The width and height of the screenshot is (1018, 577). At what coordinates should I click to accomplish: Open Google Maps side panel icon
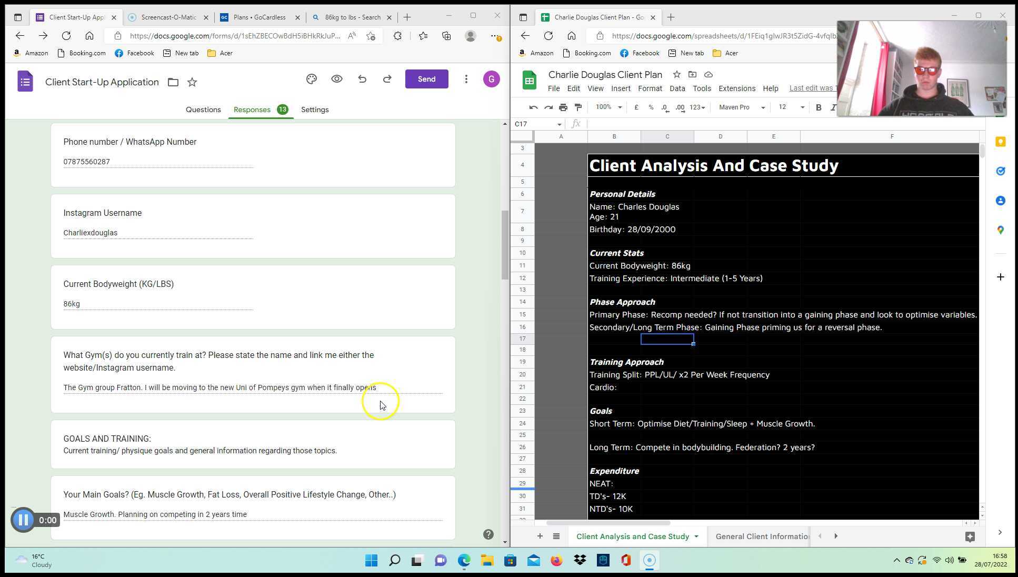[1001, 230]
